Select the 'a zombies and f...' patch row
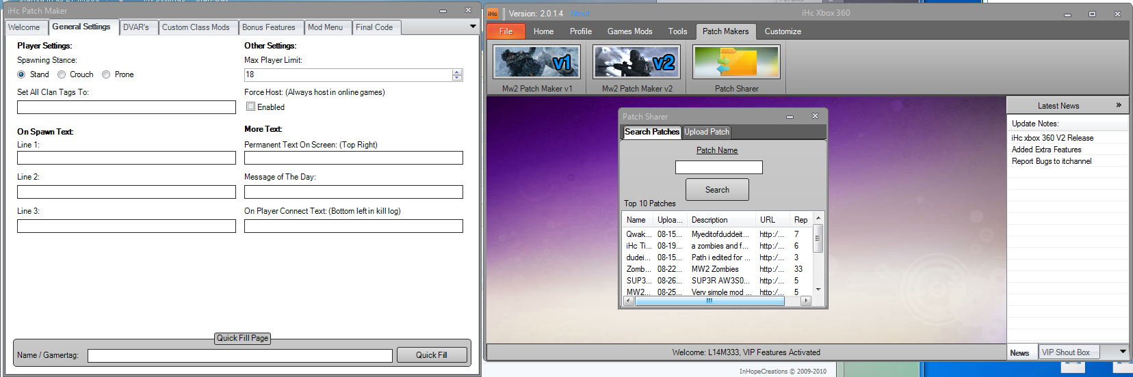 click(717, 246)
